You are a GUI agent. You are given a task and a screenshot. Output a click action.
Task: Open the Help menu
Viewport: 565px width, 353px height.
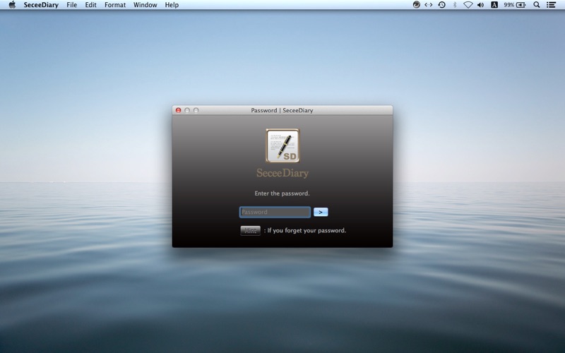172,5
